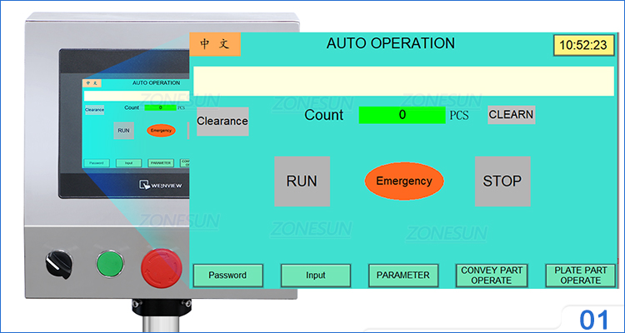Open the Password screen
This screenshot has height=333, width=625.
[228, 276]
